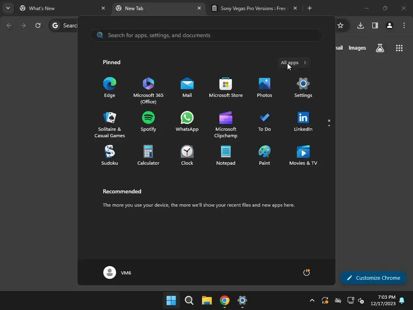Open Calculator
Image resolution: width=413 pixels, height=310 pixels.
point(148,155)
